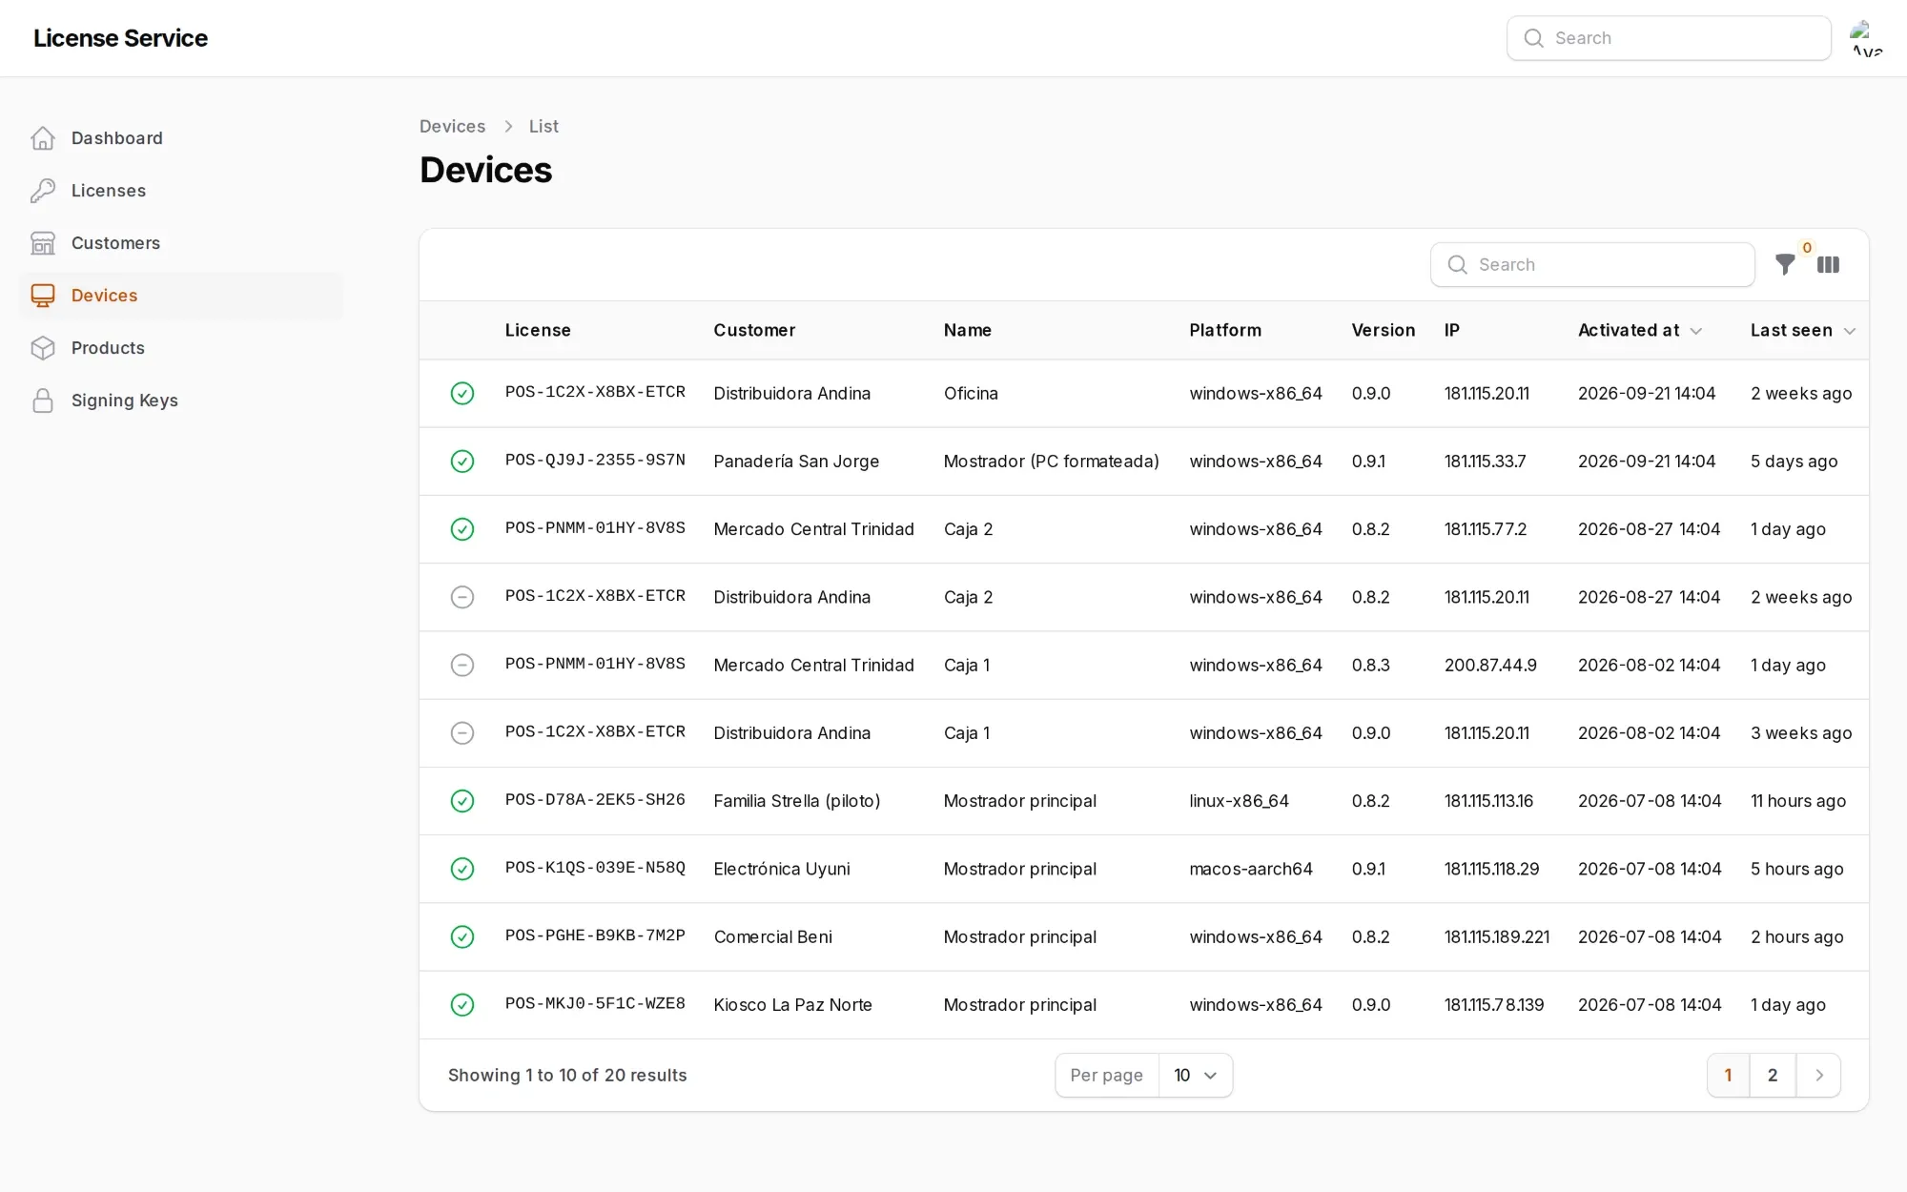Click status icon for Electrónica Uyuni row
Viewport: 1907px width, 1192px height.
462,869
